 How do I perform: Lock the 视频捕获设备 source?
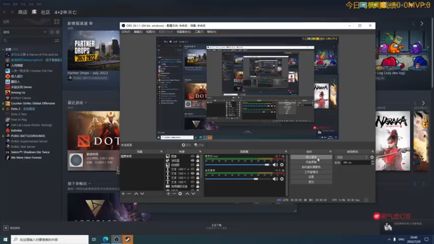(x=197, y=187)
